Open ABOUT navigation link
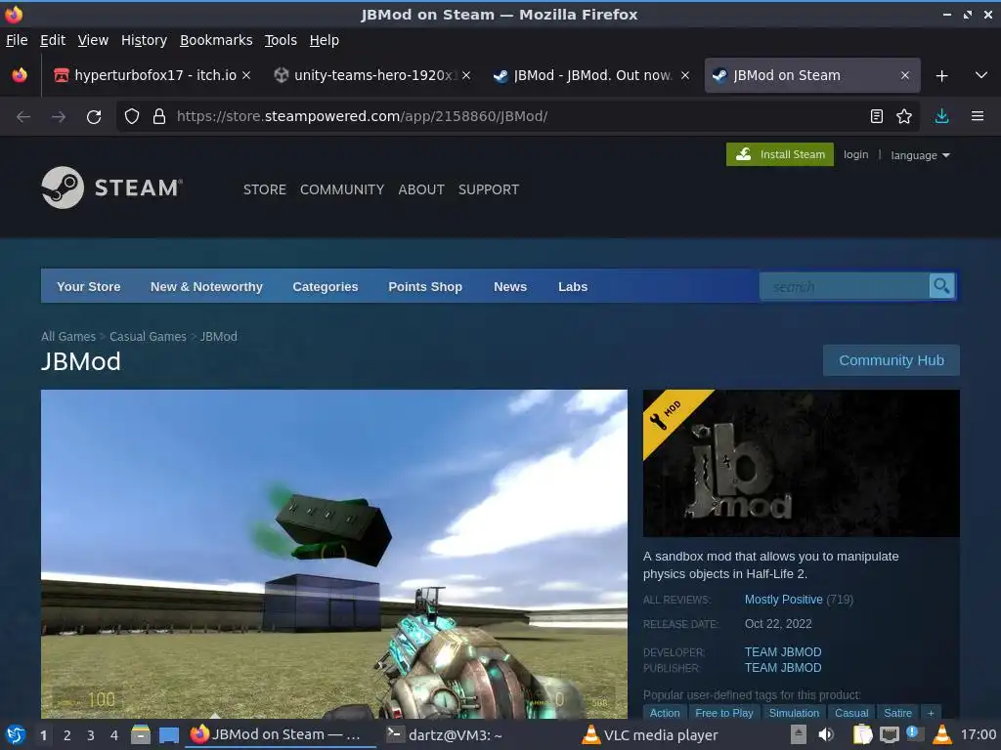 tap(421, 189)
